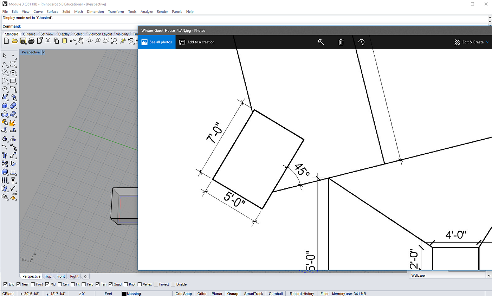The width and height of the screenshot is (492, 296).
Task: Toggle Gumball in the status bar
Action: 276,294
